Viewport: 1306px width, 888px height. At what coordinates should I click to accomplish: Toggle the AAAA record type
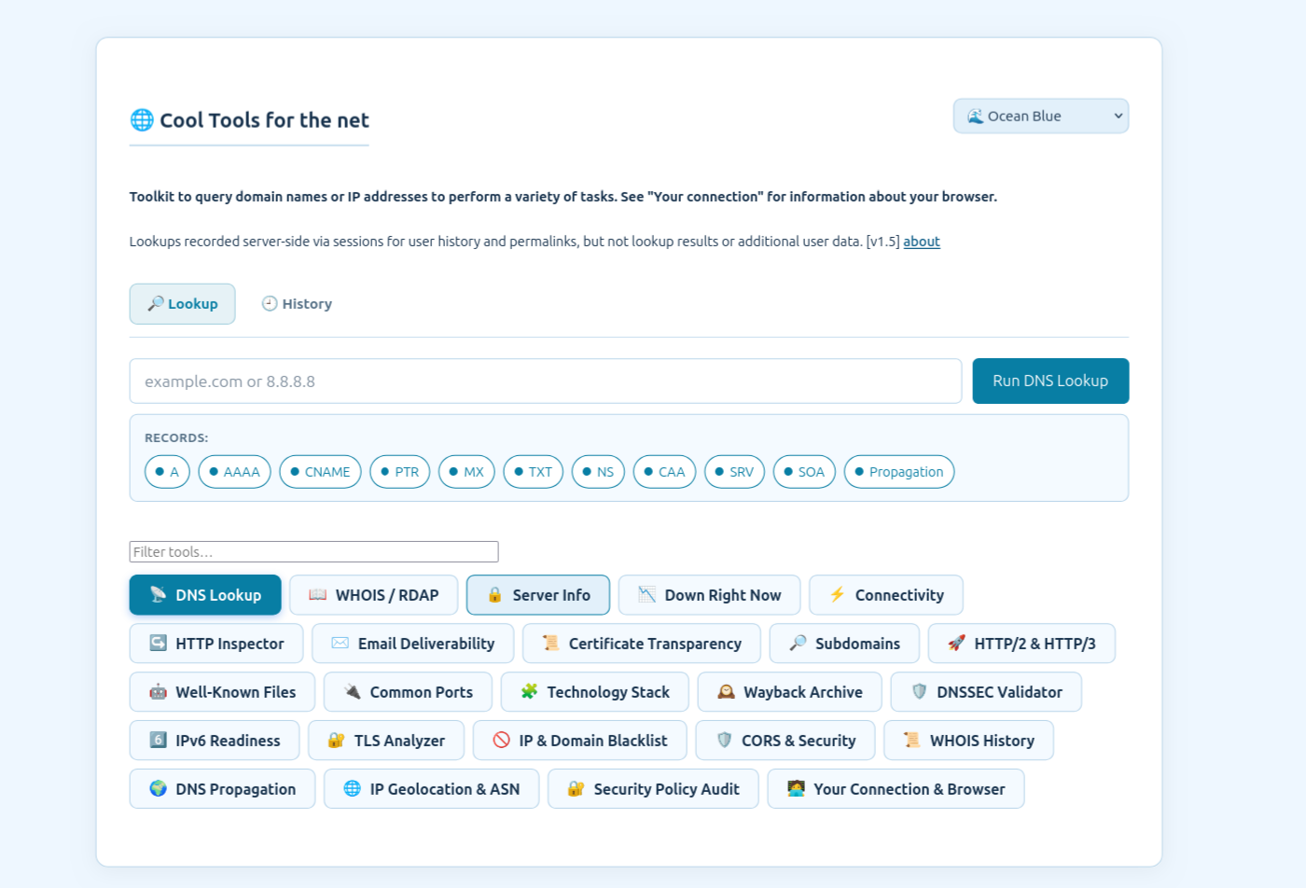pos(235,472)
